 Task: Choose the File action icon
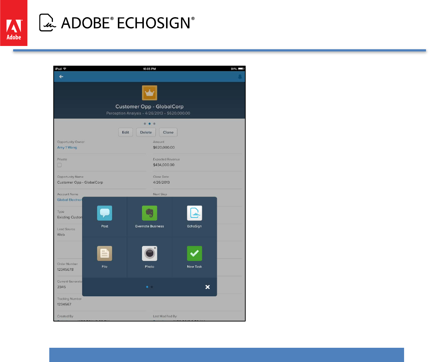(x=104, y=253)
